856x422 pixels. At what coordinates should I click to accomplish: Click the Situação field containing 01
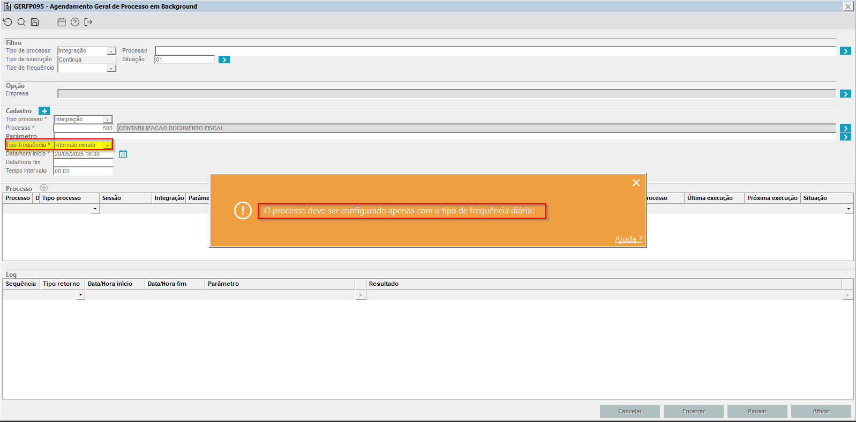(185, 60)
